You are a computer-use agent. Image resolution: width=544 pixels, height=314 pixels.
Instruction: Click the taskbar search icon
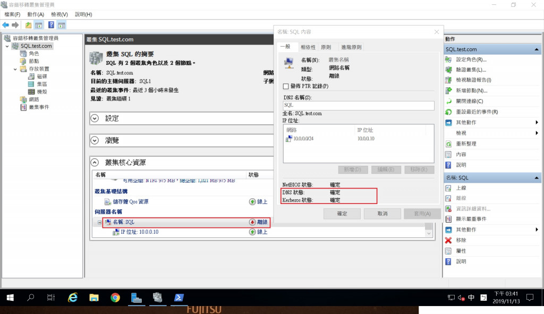(x=30, y=298)
